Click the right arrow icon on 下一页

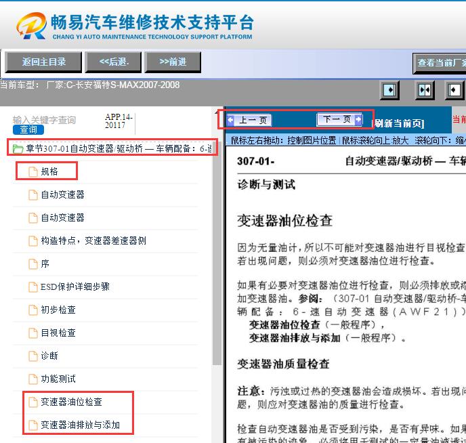point(358,119)
